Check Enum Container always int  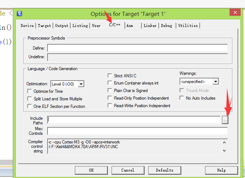point(110,83)
